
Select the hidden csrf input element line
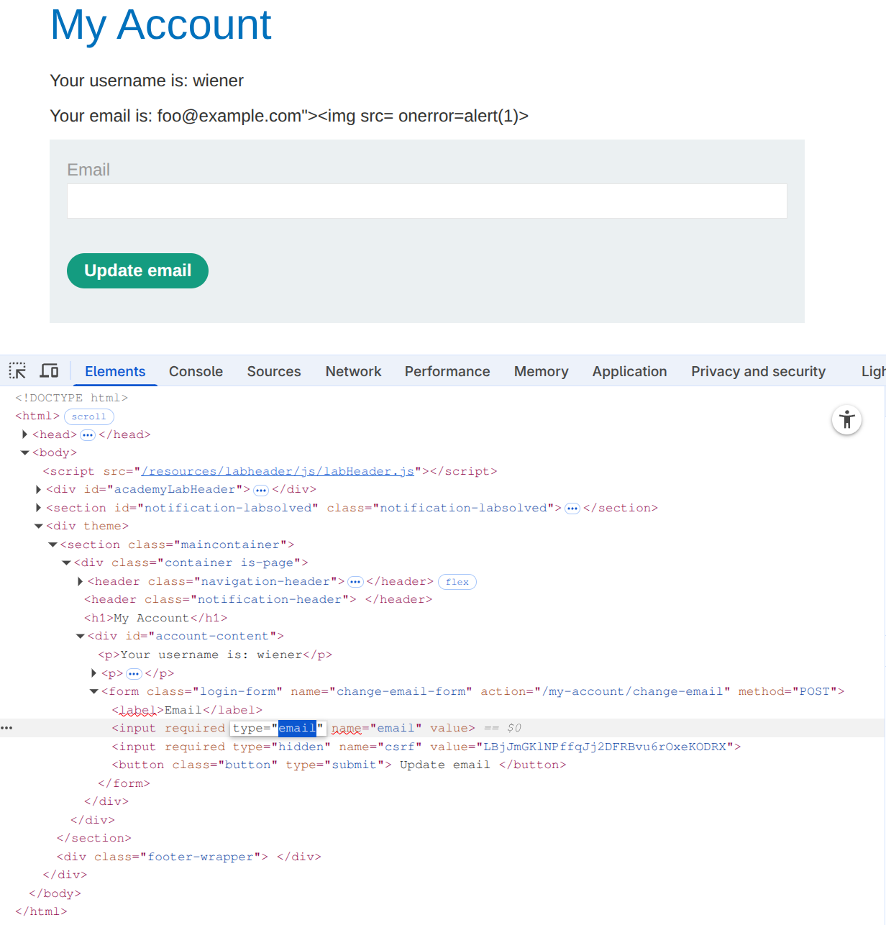pos(426,747)
